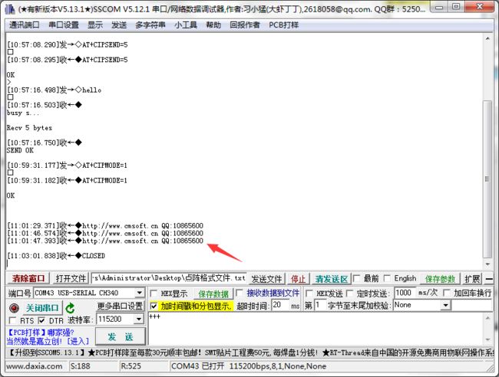Toggle the RTS checkbox

[x=13, y=320]
